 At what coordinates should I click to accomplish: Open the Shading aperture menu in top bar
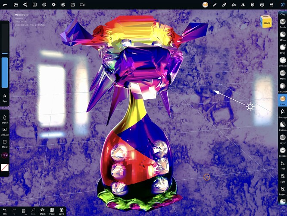point(63,5)
